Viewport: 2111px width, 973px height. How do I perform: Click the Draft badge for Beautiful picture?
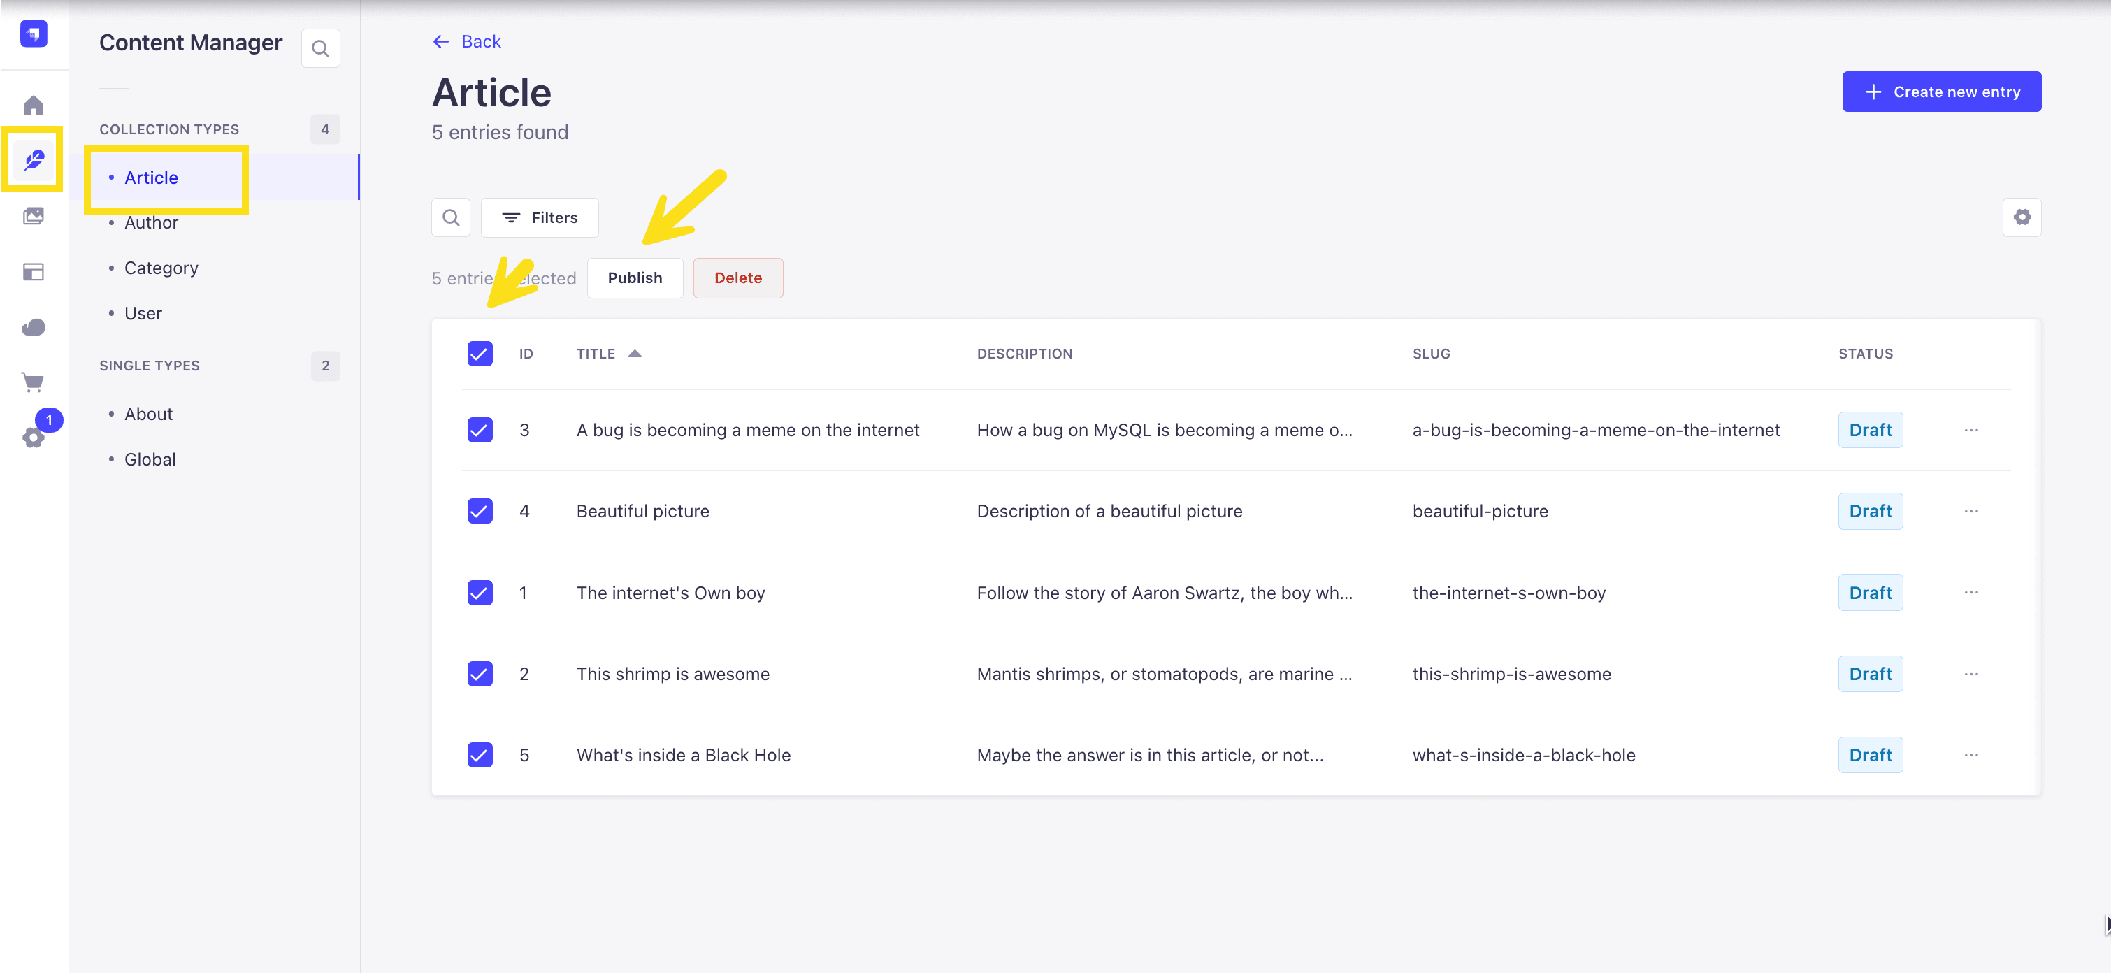tap(1870, 511)
